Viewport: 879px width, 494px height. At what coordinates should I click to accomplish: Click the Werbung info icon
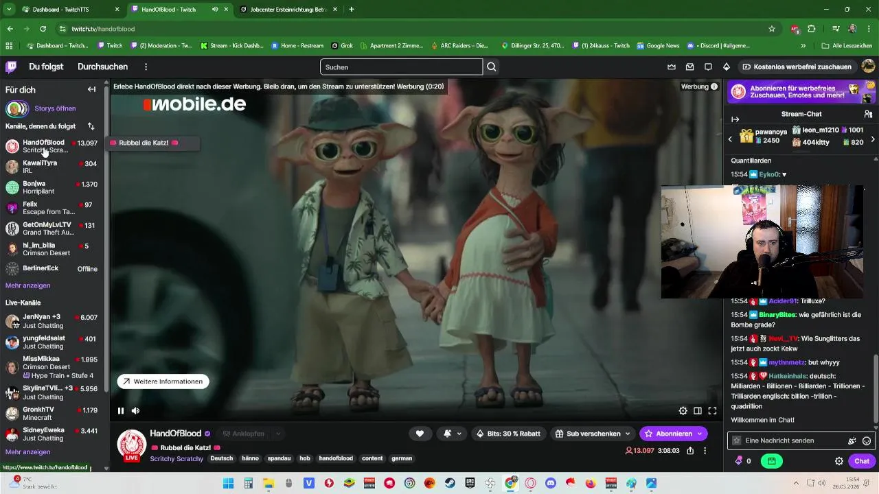714,86
